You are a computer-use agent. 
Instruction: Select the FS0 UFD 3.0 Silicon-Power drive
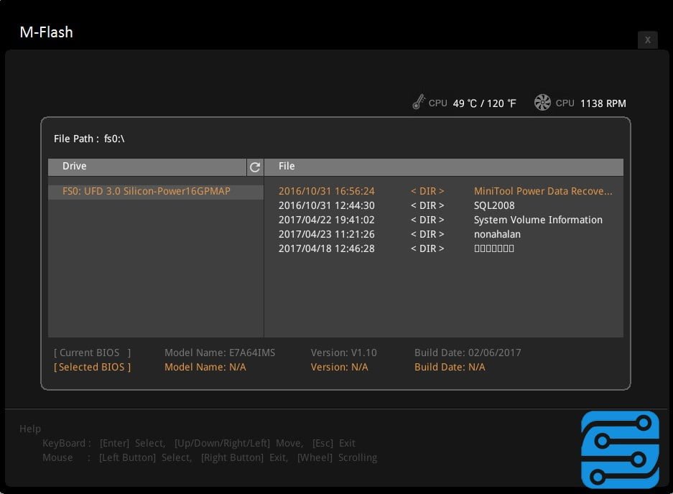coord(147,192)
